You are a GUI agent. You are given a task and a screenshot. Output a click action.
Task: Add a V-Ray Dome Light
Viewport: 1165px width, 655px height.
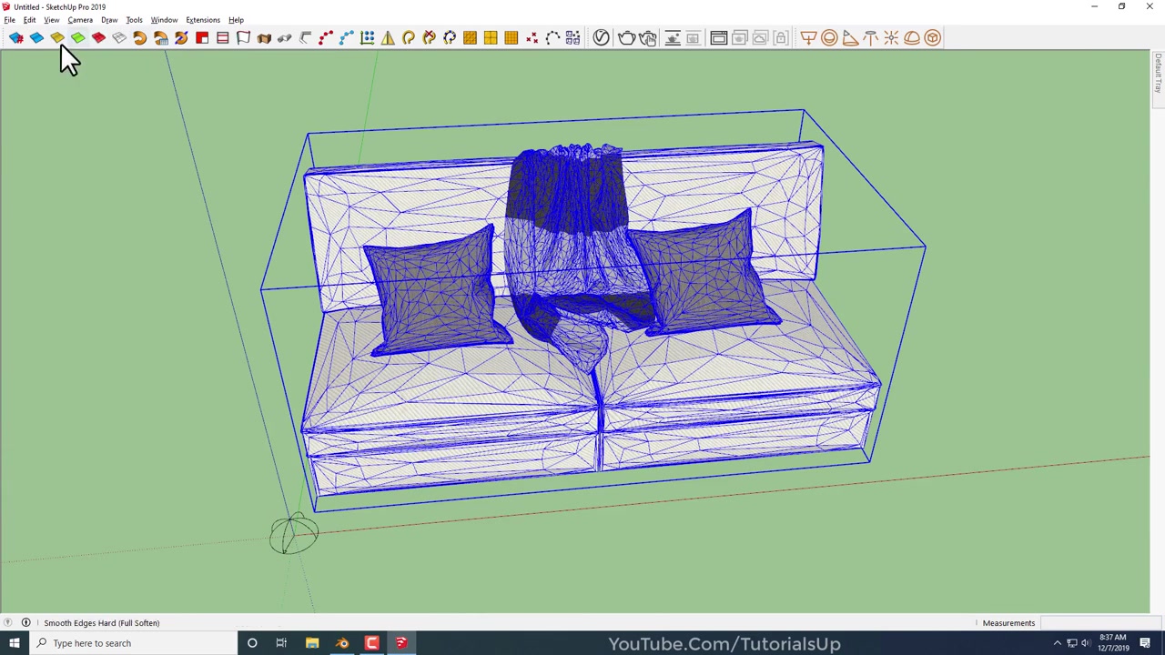(x=911, y=37)
